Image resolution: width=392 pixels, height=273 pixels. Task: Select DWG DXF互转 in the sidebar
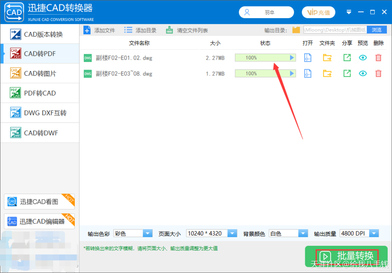(x=39, y=113)
